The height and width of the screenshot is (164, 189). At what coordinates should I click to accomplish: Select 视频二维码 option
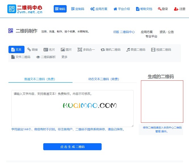click(161, 49)
